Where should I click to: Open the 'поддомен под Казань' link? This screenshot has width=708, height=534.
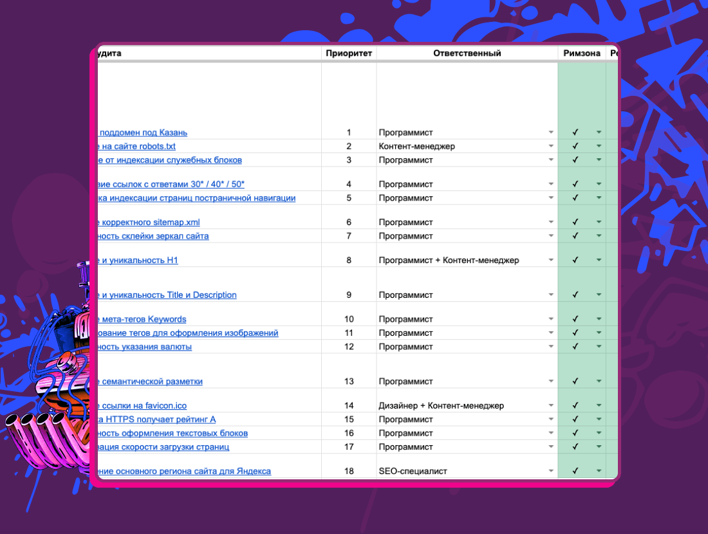[x=143, y=133]
